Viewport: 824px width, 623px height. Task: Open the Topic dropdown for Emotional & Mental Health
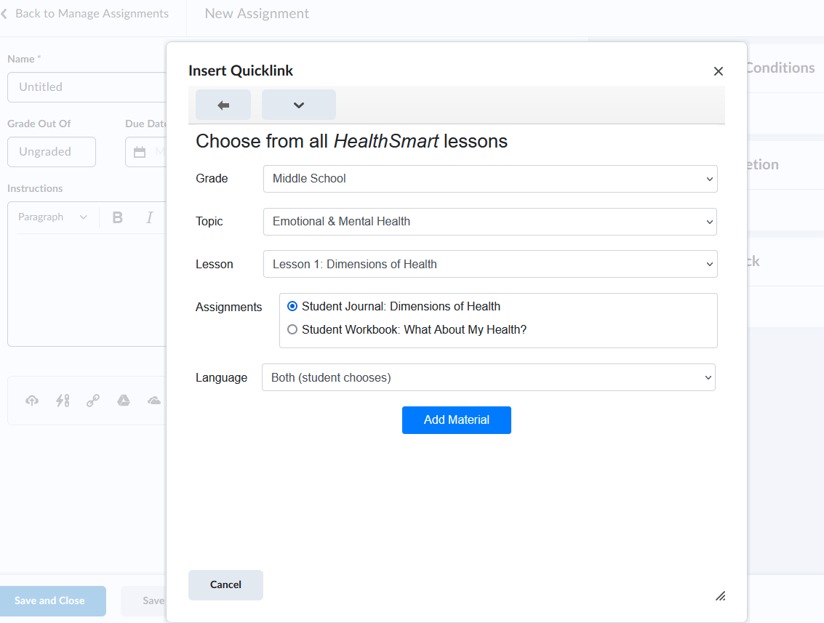click(x=489, y=221)
